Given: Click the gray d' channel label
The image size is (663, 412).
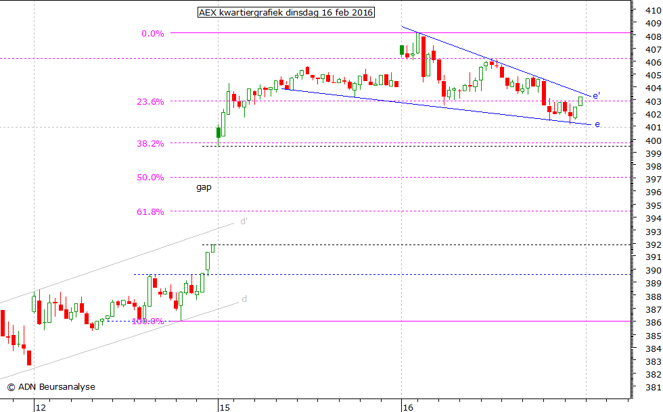Looking at the screenshot, I should (244, 222).
